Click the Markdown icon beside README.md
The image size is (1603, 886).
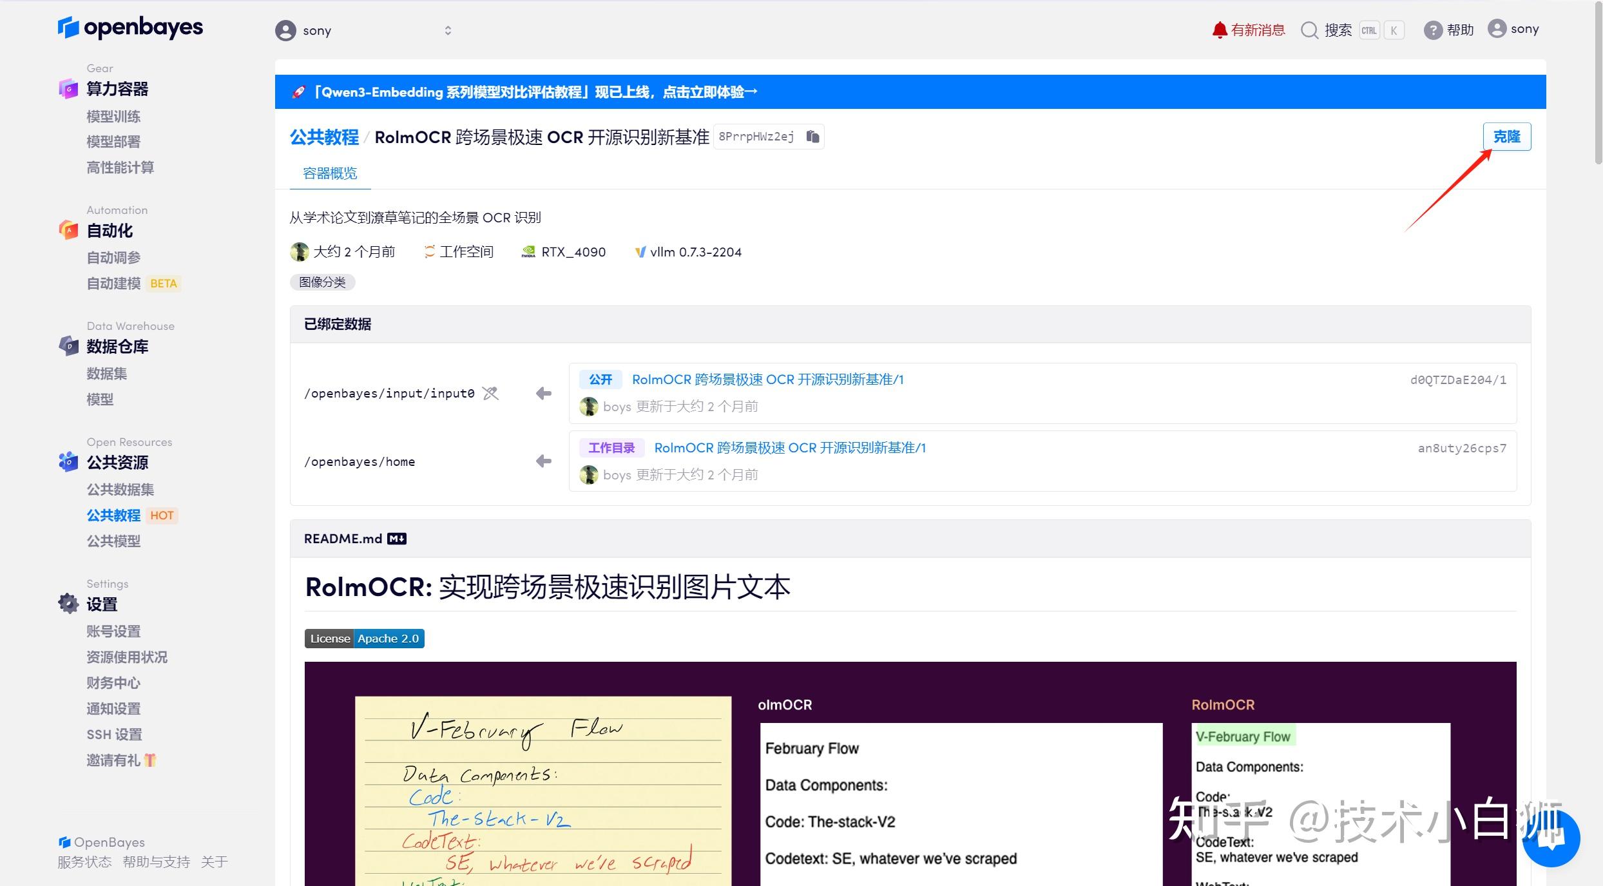(x=397, y=538)
